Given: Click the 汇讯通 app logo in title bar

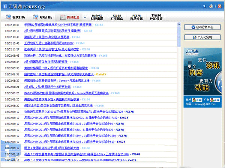Looking at the screenshot, I should tap(5, 6).
